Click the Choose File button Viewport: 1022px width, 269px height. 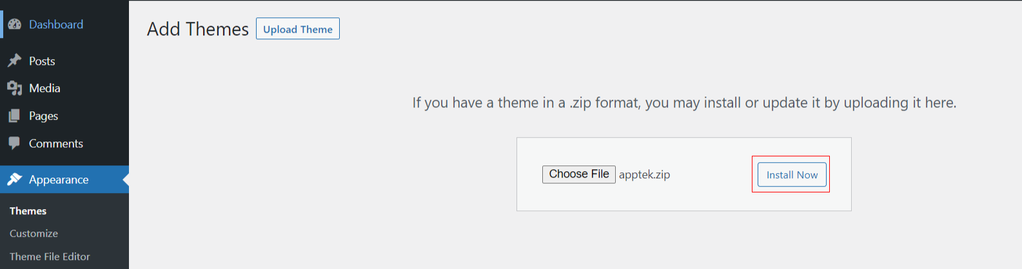(x=579, y=174)
